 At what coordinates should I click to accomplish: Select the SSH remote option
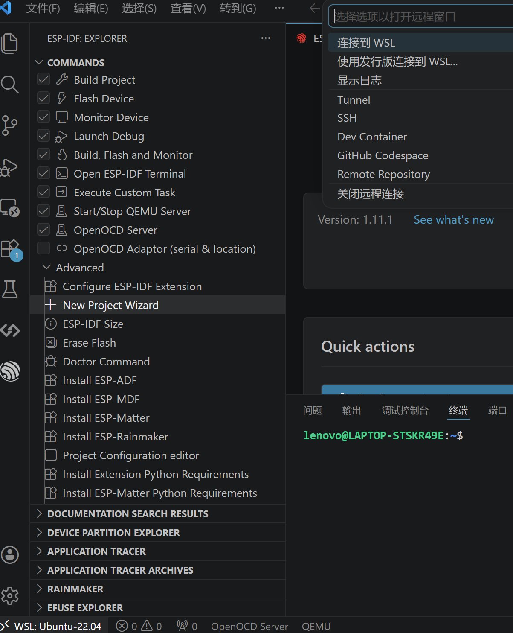(x=420, y=118)
